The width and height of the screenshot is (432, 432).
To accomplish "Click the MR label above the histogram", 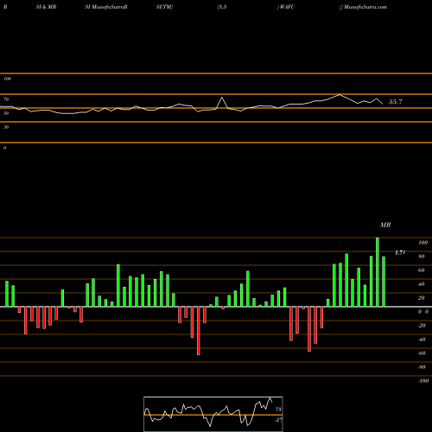I will pyautogui.click(x=385, y=225).
